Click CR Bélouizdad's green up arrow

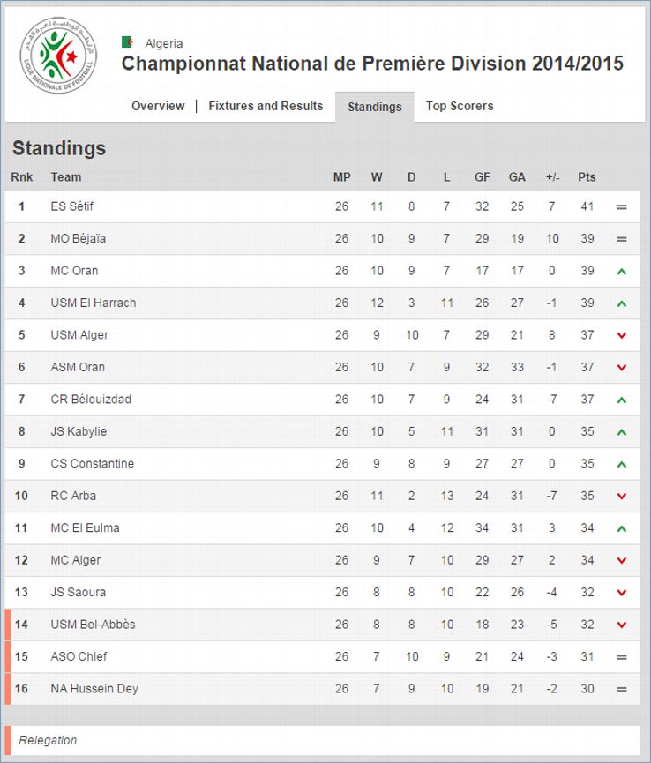tap(621, 400)
